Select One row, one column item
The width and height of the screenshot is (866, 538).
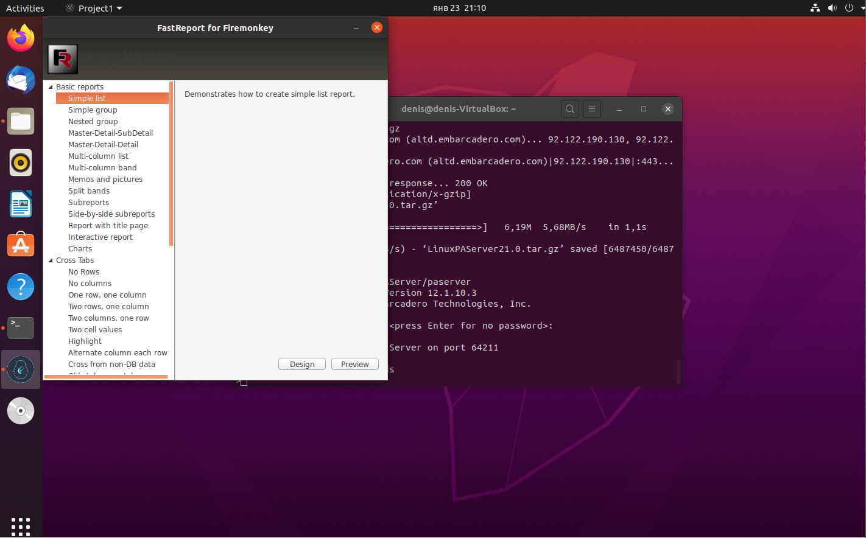click(107, 295)
